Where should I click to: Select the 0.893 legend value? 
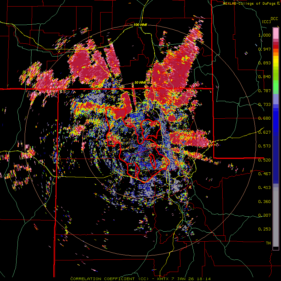pyautogui.click(x=264, y=63)
